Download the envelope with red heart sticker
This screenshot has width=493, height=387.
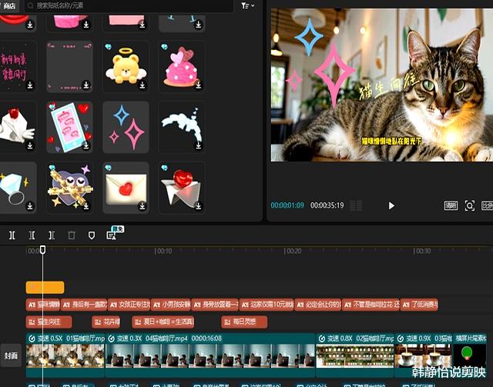coord(143,206)
